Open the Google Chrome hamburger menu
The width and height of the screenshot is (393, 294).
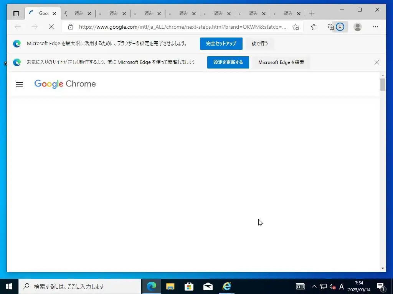(19, 84)
